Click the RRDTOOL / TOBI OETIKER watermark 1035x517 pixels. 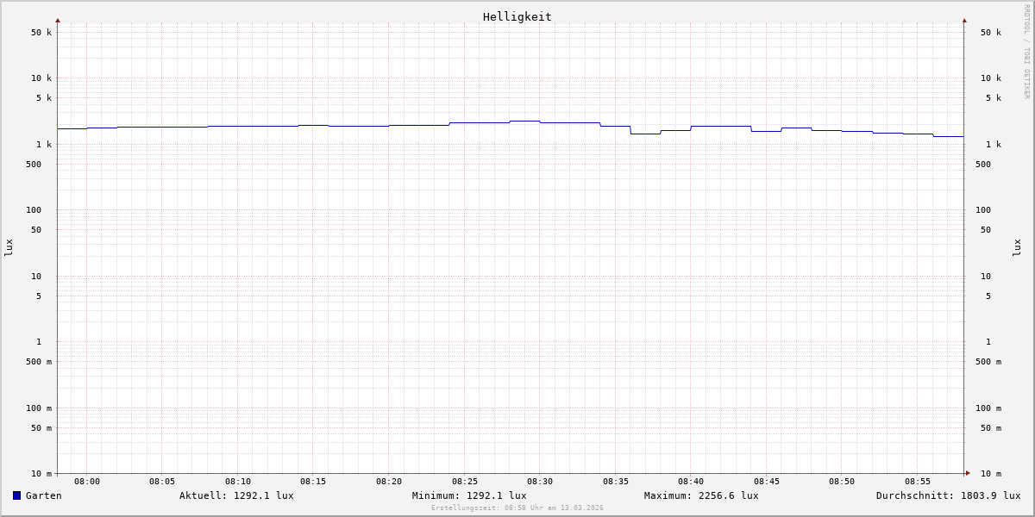1026,52
